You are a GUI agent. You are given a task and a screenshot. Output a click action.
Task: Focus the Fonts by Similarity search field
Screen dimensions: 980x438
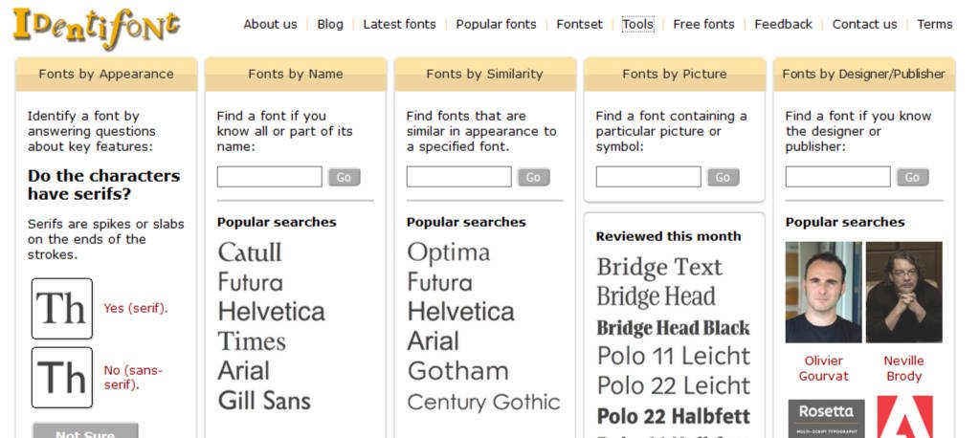point(458,177)
